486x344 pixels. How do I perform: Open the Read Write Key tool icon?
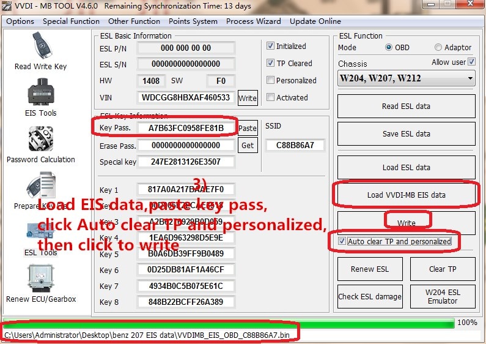40,47
